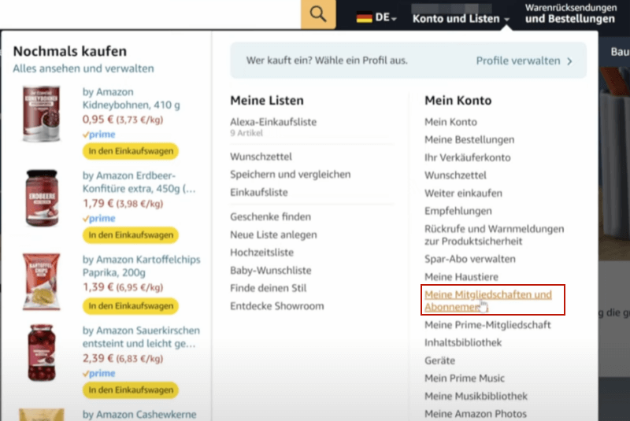
Task: Click the magnifying glass search icon
Action: [317, 14]
